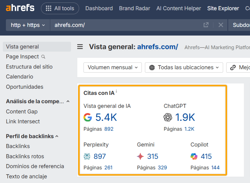Click the Copilot icon in Citas con IA
This screenshot has width=250, height=183.
pyautogui.click(x=194, y=157)
